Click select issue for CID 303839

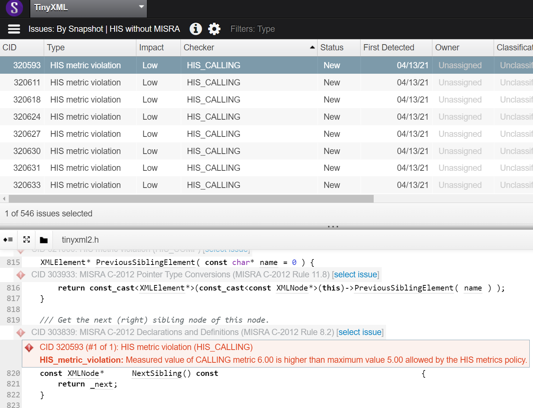pyautogui.click(x=360, y=332)
